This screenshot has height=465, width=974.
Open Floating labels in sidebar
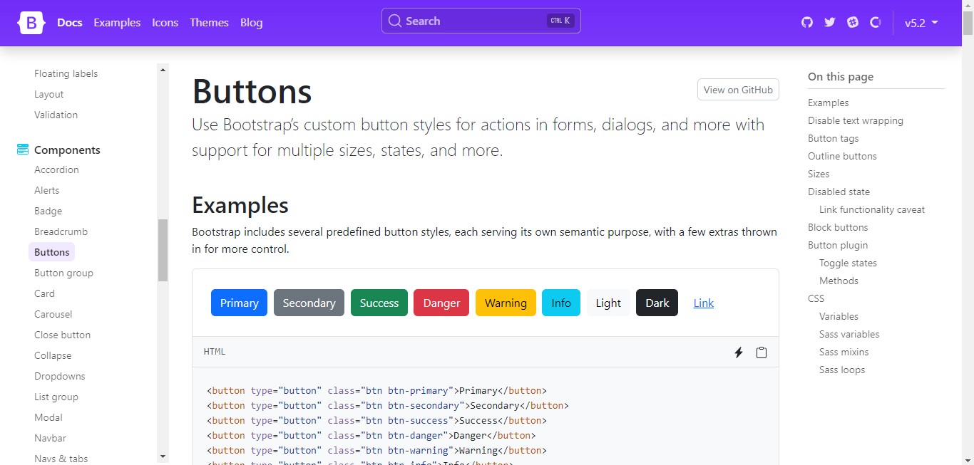[66, 73]
